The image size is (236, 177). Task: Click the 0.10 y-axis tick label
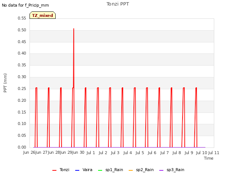pyautogui.click(x=22, y=124)
